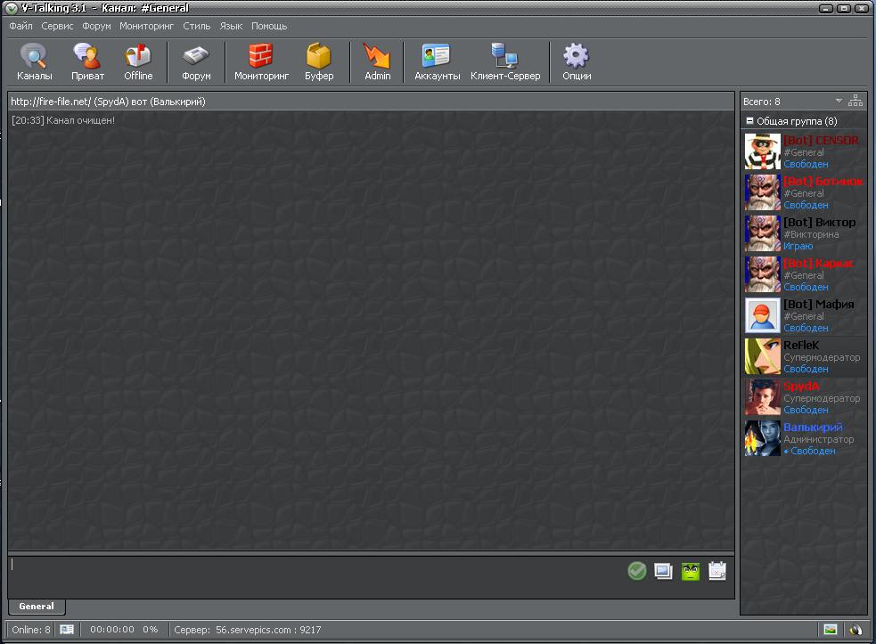Viewport: 876px width, 644px height.
Task: Open the Клиент-Сервер computers icon
Action: (505, 61)
